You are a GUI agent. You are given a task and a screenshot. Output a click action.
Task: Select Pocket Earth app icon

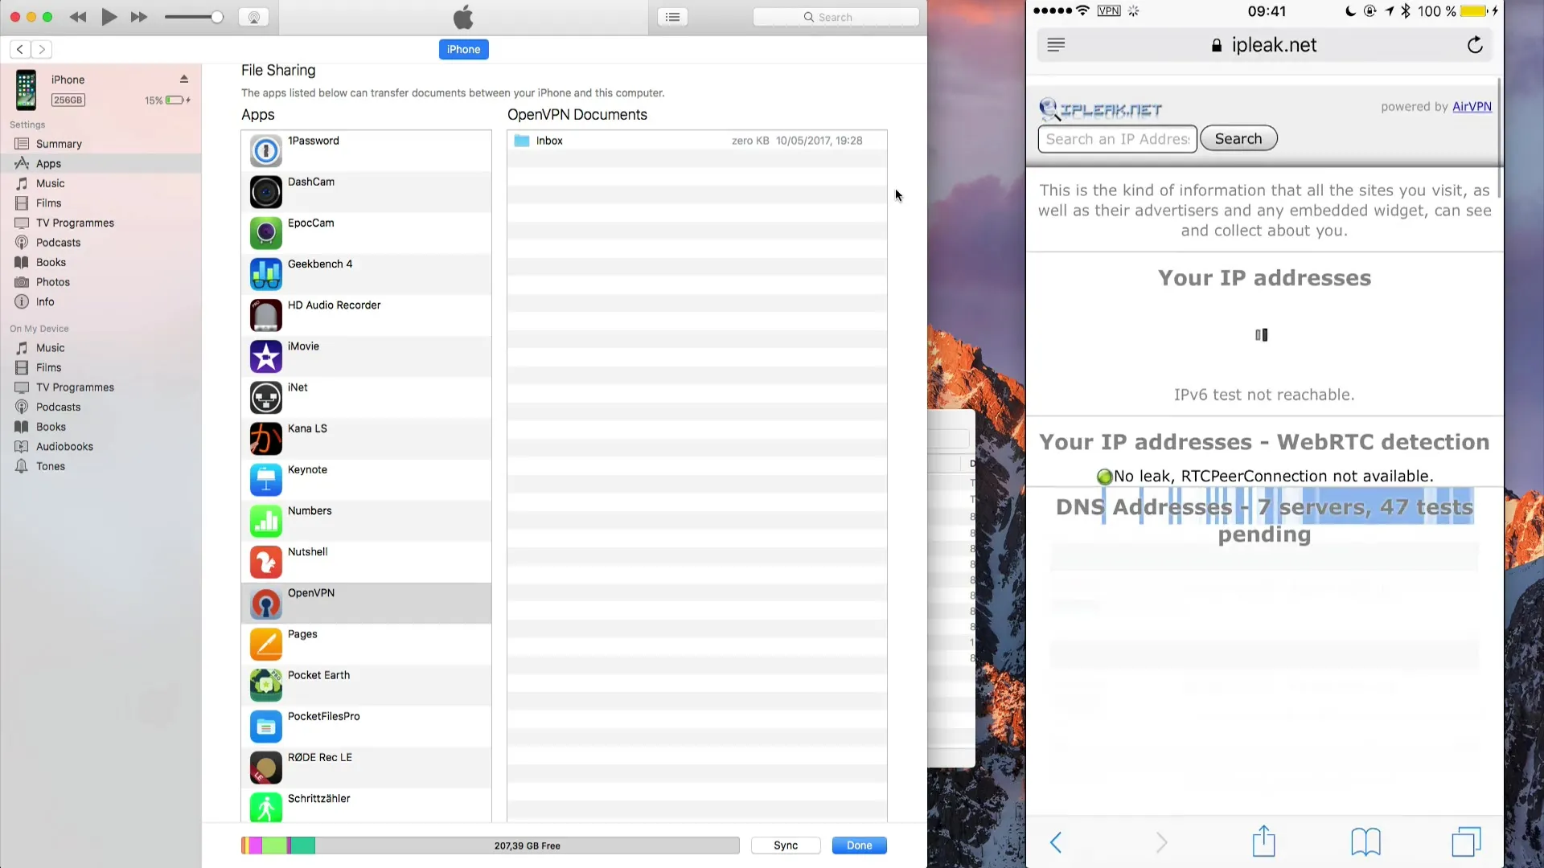(x=265, y=686)
